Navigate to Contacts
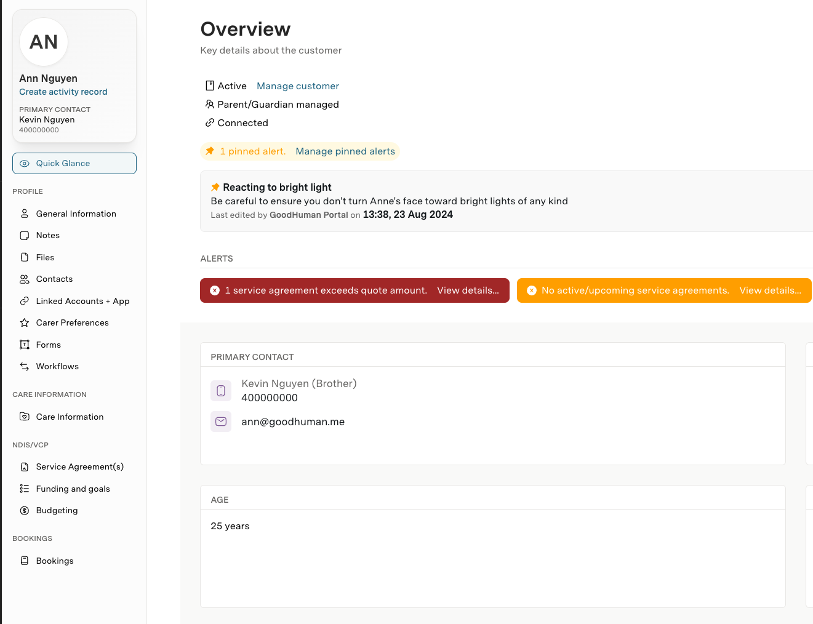This screenshot has width=813, height=624. click(74, 279)
